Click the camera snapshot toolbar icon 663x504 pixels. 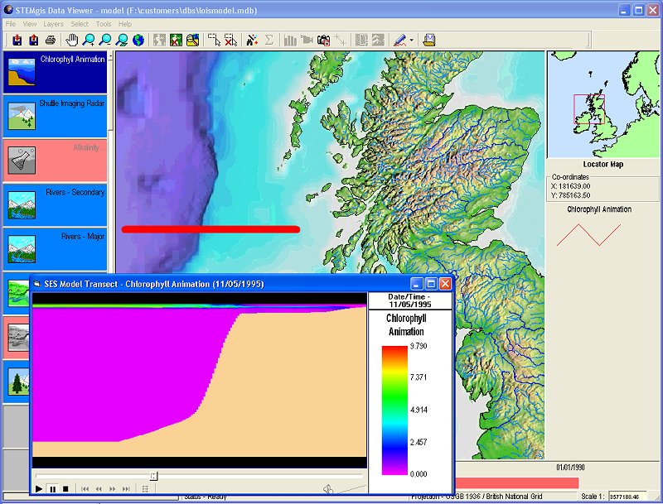(324, 40)
